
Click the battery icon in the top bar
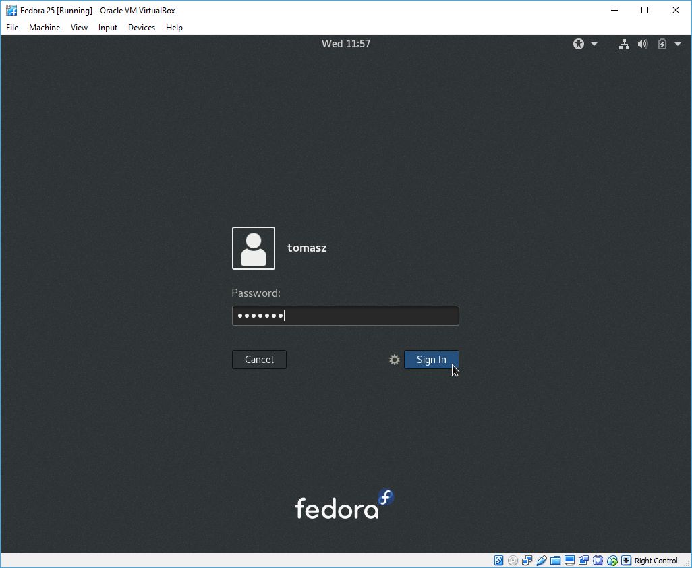(x=662, y=43)
